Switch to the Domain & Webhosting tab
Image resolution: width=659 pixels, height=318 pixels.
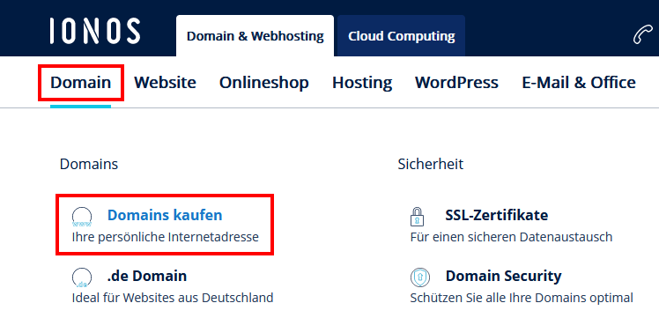pyautogui.click(x=255, y=36)
